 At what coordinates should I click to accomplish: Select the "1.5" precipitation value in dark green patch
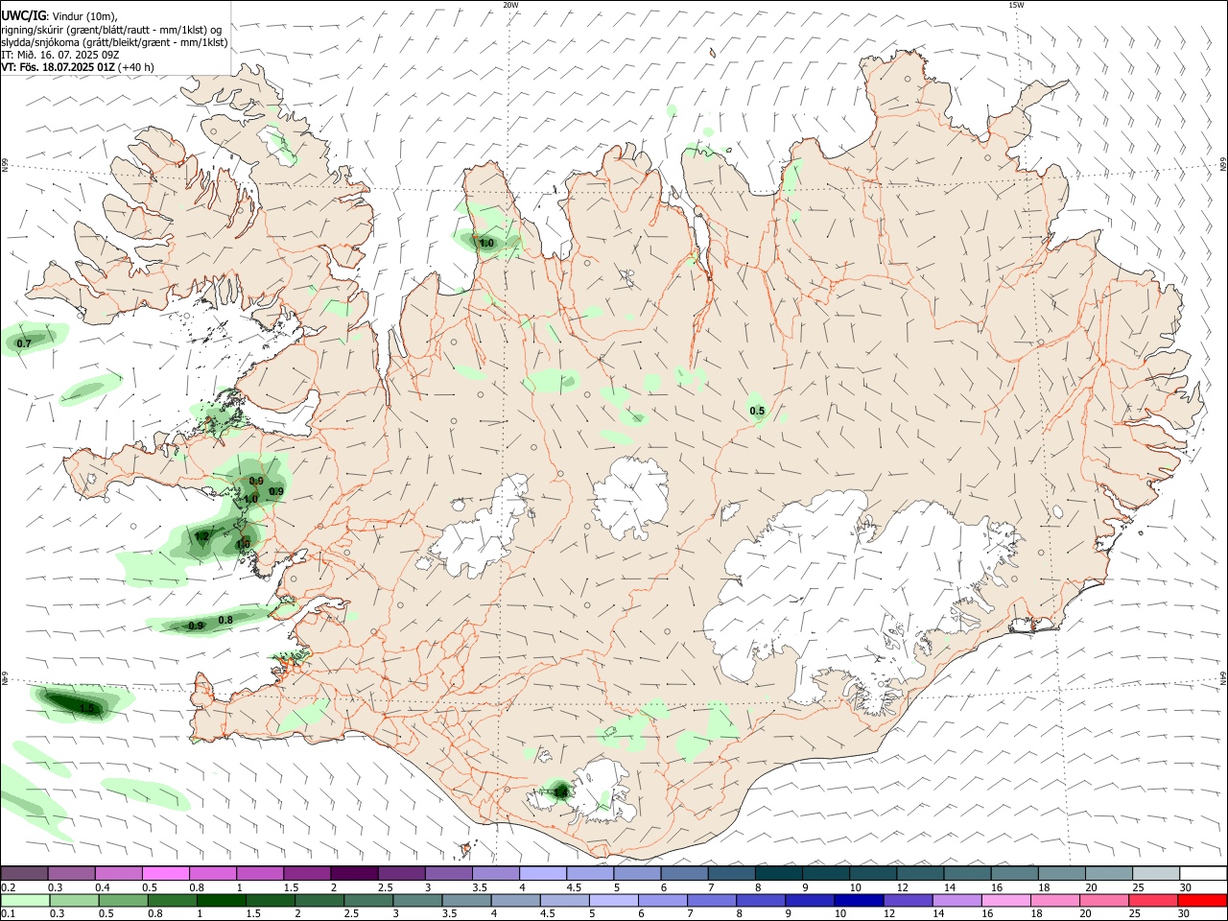point(87,709)
